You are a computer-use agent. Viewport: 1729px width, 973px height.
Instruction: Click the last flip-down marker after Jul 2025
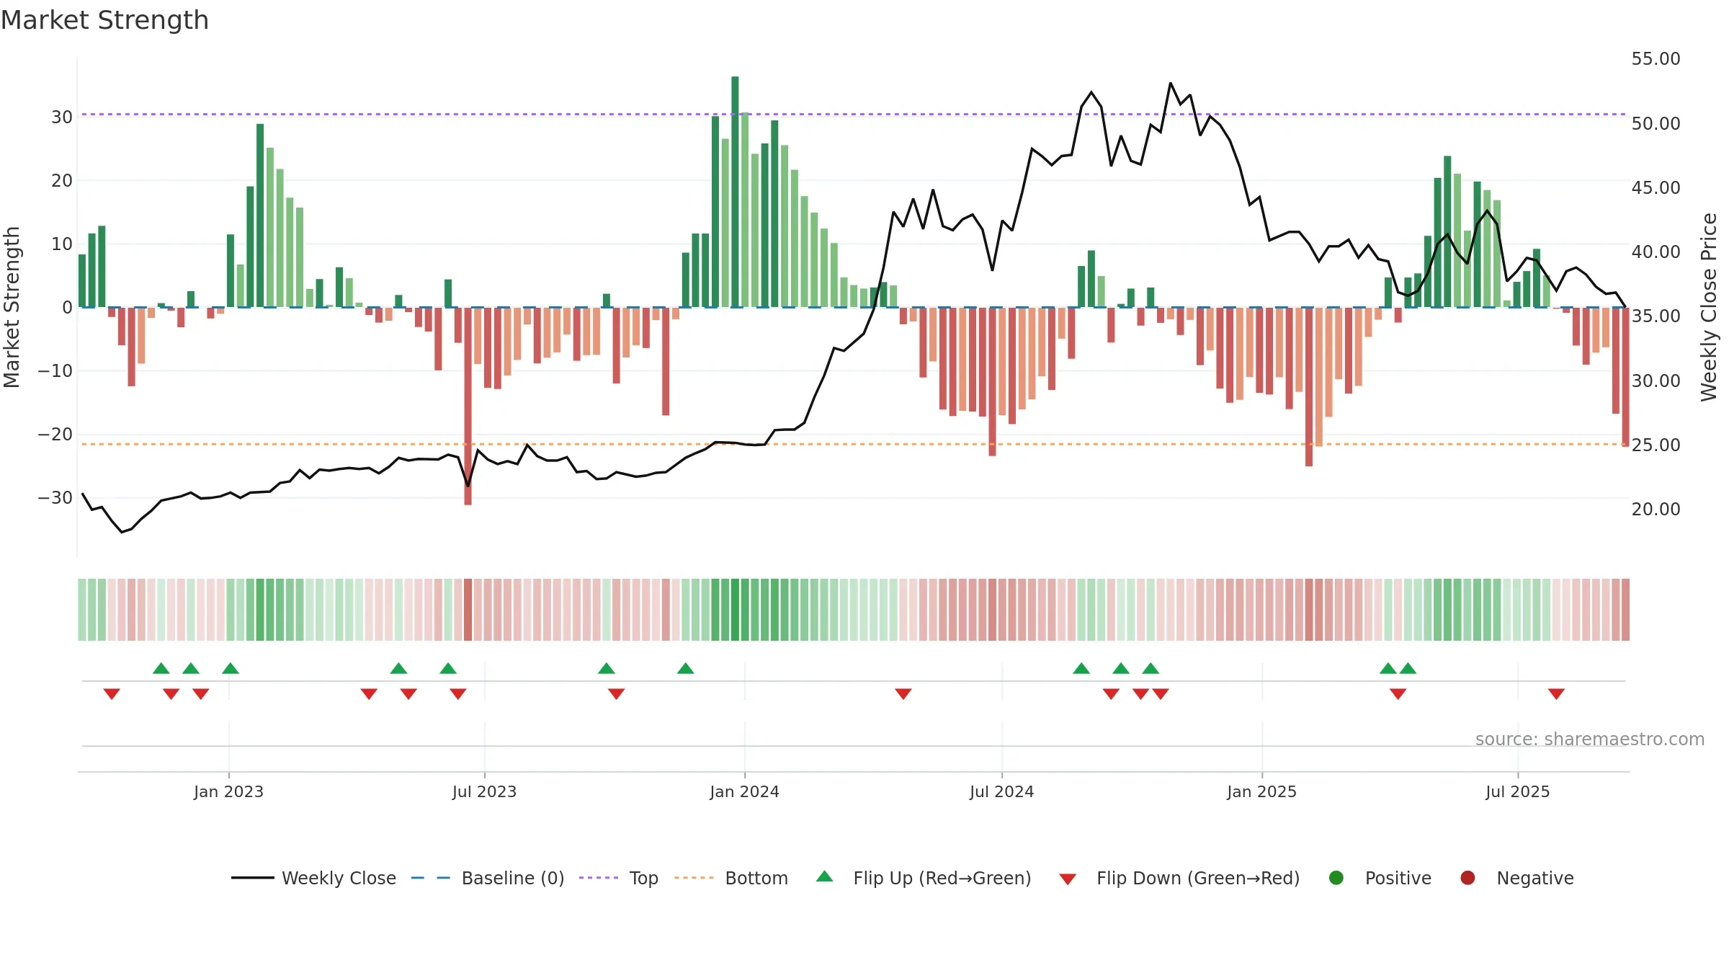[x=1556, y=694]
